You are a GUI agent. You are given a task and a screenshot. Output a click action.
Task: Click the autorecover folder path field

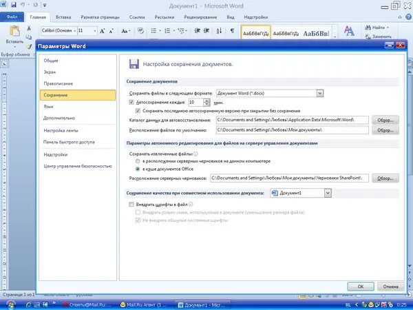(293, 120)
